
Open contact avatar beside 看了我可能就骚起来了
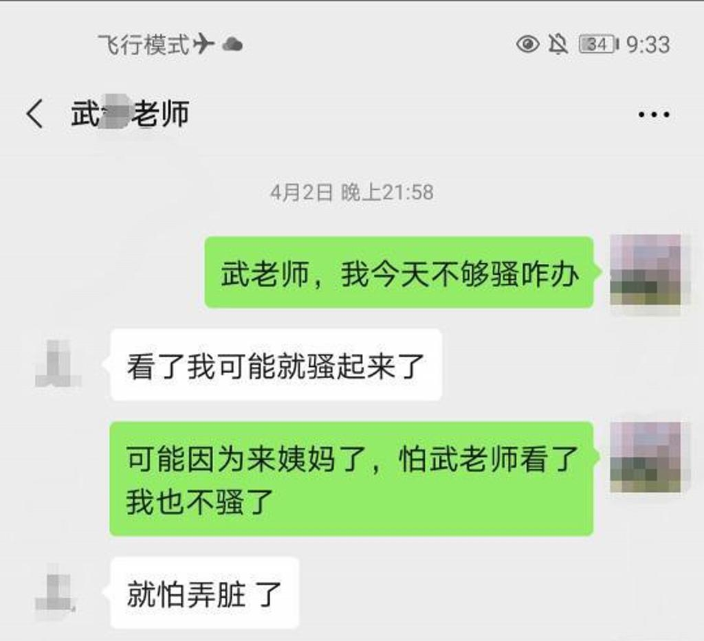[58, 363]
